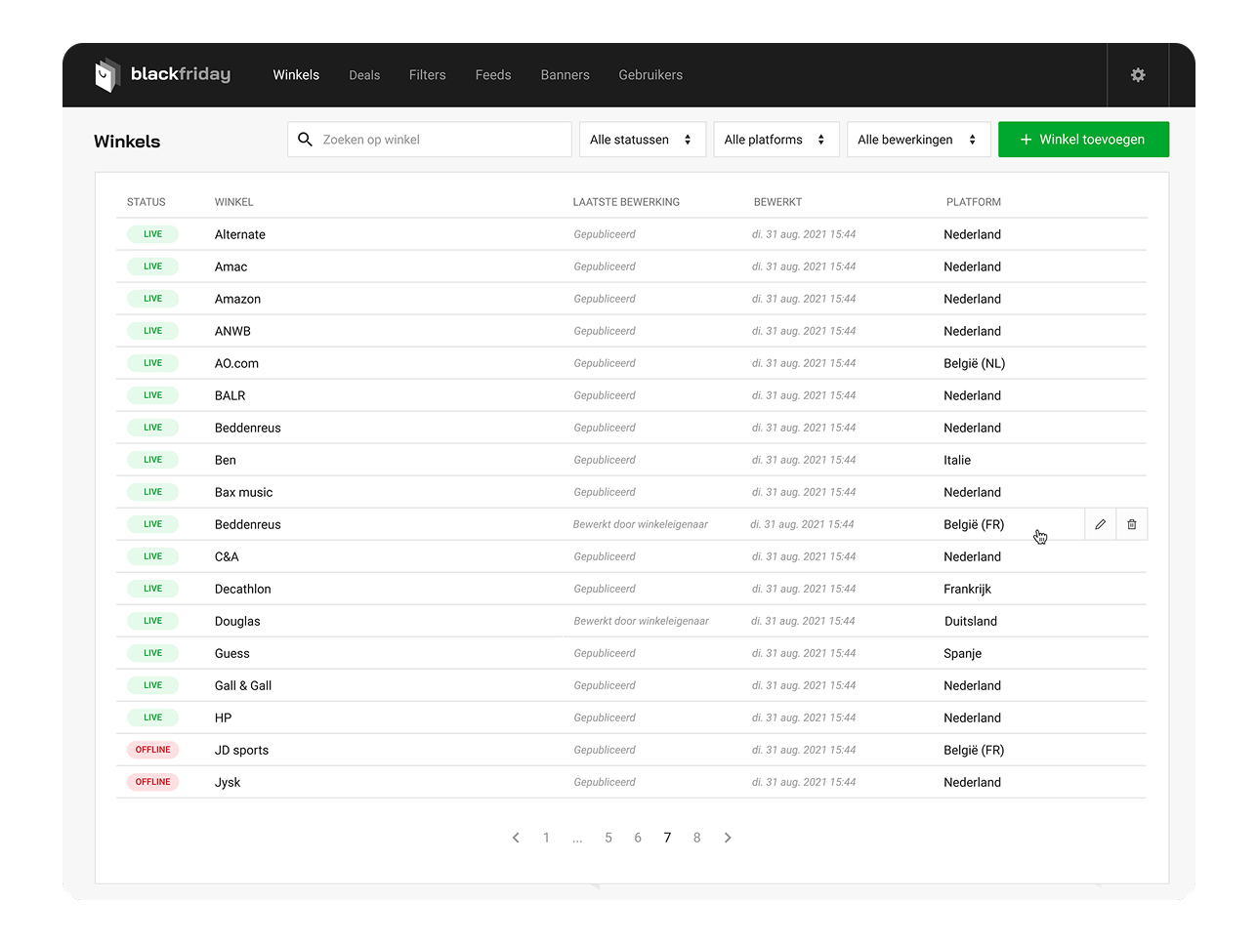Select current page 7

(667, 838)
